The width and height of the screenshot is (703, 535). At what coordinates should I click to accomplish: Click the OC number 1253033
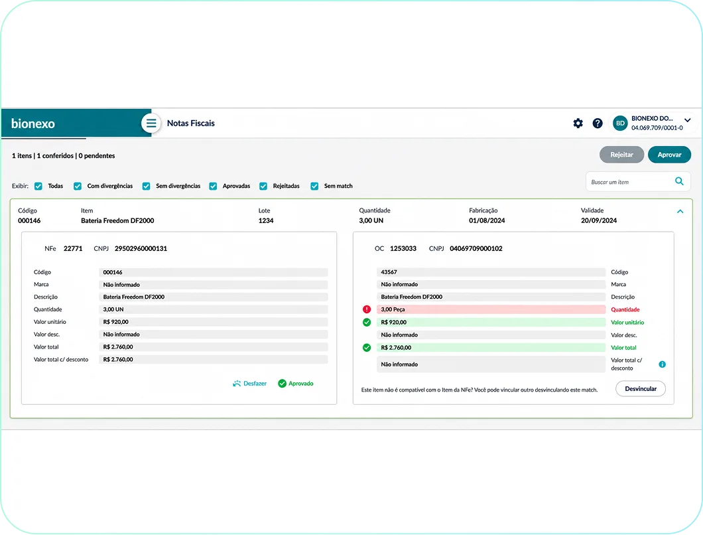pyautogui.click(x=403, y=248)
